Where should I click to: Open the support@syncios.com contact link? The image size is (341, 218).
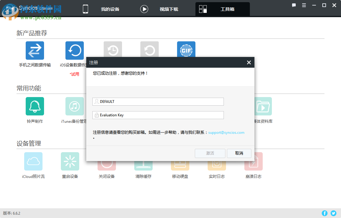coord(226,133)
